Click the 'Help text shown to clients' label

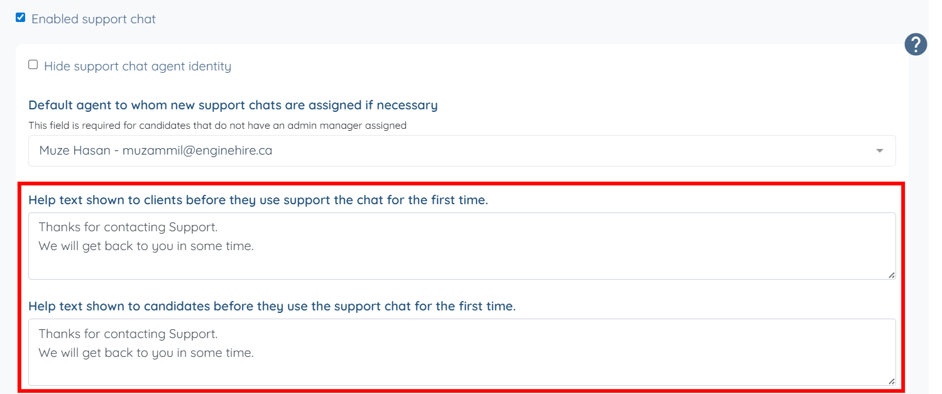tap(258, 200)
